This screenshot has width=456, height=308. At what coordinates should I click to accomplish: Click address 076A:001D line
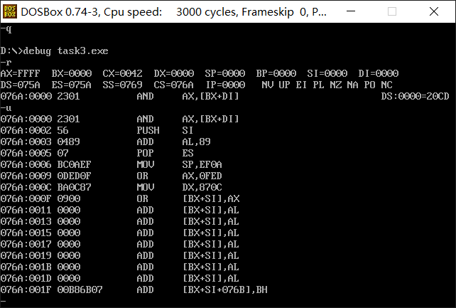coord(120,278)
